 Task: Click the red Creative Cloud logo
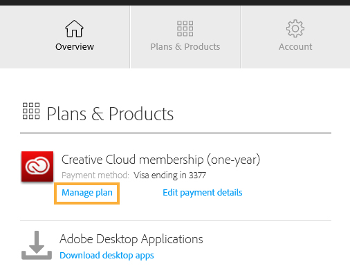tap(37, 167)
